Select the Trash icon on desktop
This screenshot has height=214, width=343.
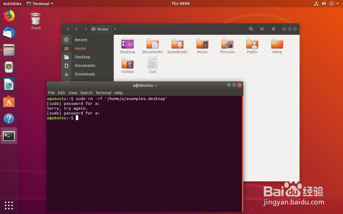[36, 21]
